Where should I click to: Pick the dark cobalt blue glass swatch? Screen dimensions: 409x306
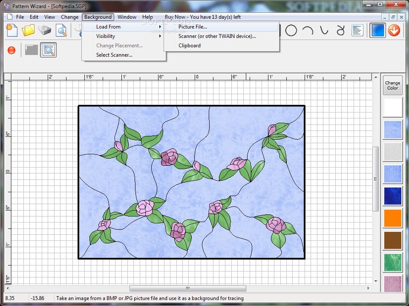point(392,196)
